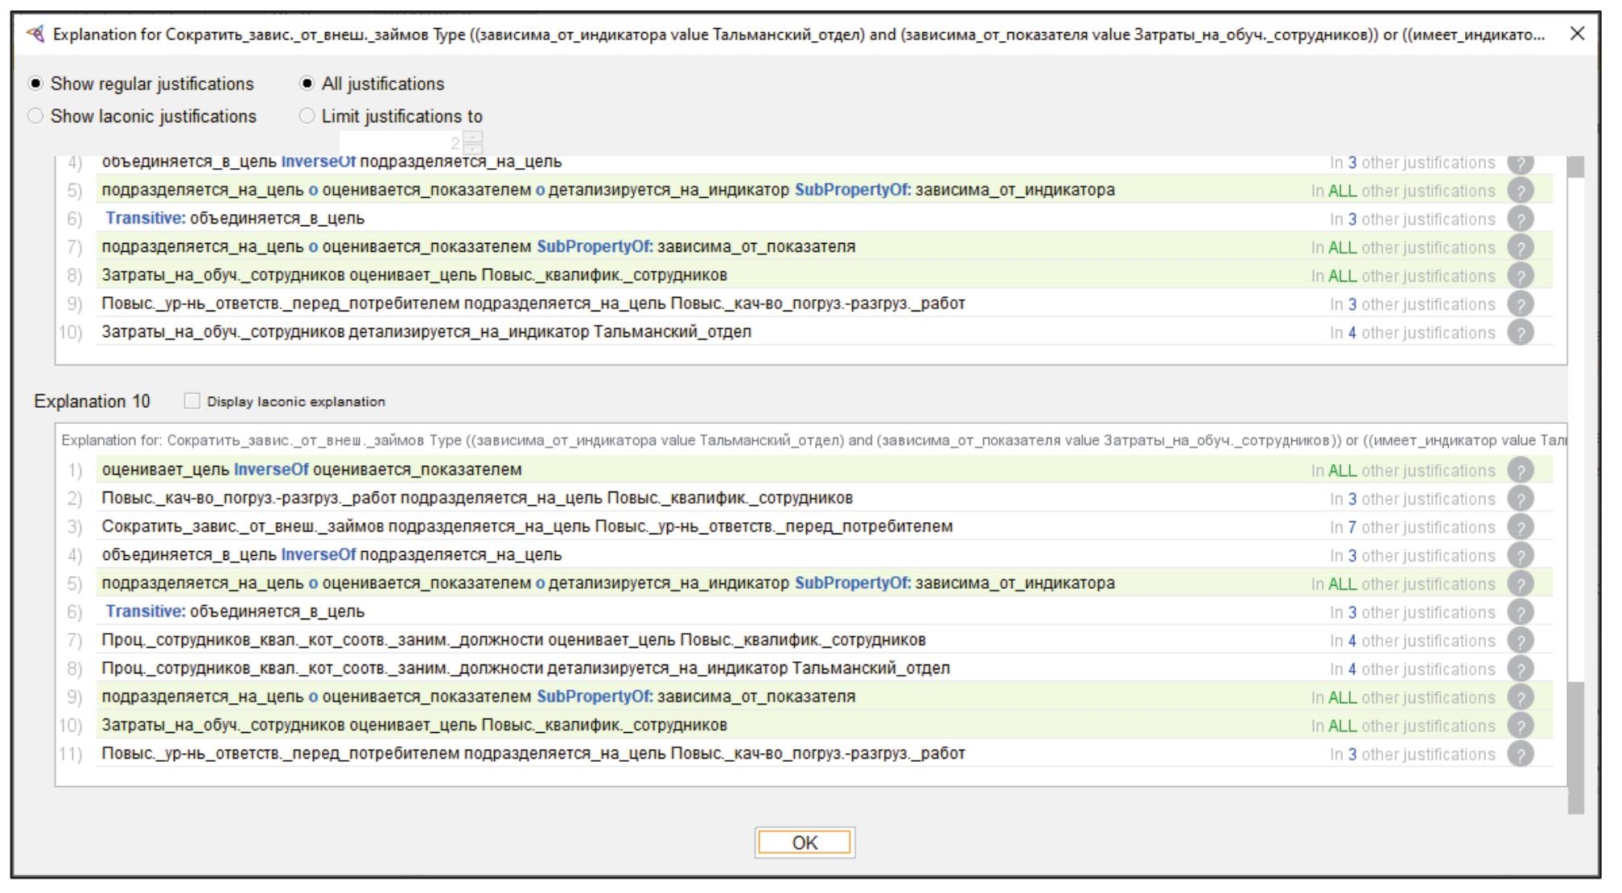
Task: Increase the justification limit spinner
Action: point(474,138)
